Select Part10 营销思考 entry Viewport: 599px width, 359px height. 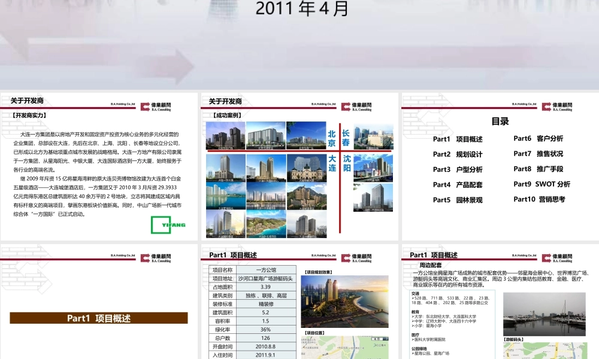[540, 199]
